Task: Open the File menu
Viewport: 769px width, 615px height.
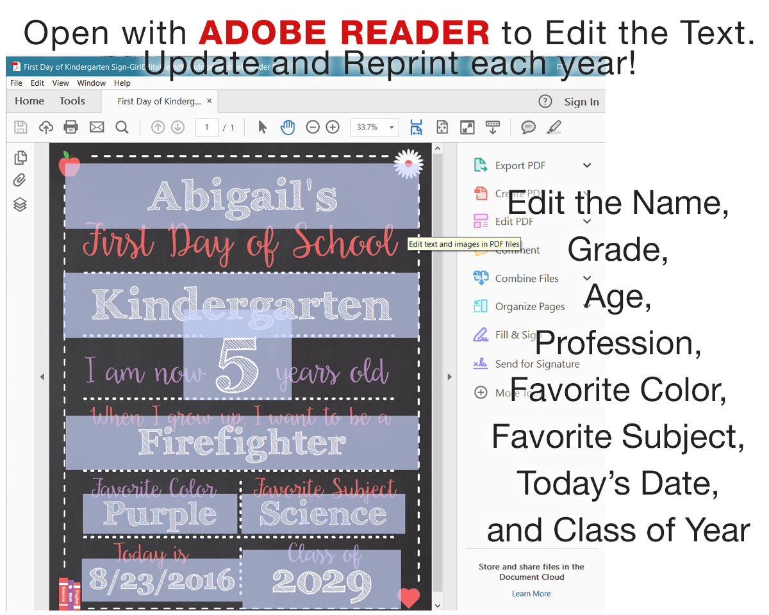Action: pos(17,83)
